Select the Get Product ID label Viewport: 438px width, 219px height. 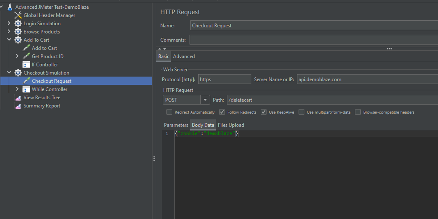pyautogui.click(x=48, y=56)
